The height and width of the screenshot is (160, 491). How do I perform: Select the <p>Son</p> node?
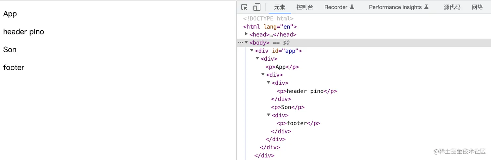coord(288,107)
